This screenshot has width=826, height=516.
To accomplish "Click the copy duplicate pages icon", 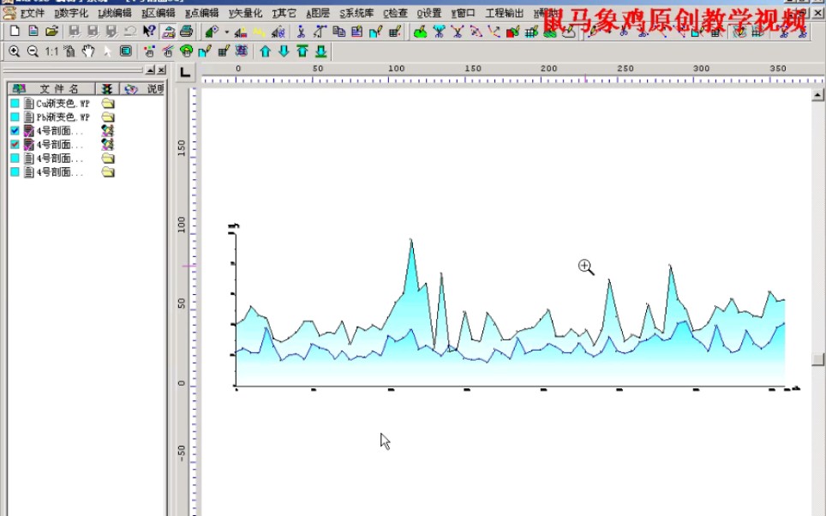I will 339,32.
